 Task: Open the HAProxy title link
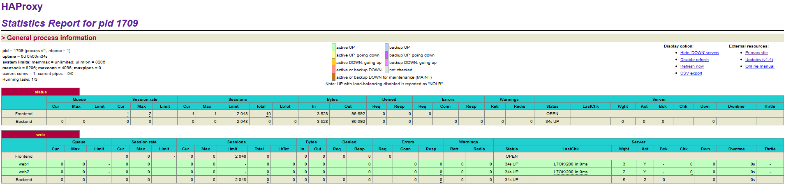[x=22, y=7]
